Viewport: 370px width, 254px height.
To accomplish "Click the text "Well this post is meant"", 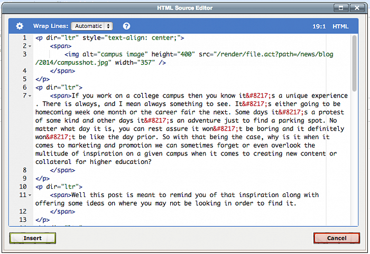I will (x=113, y=195).
